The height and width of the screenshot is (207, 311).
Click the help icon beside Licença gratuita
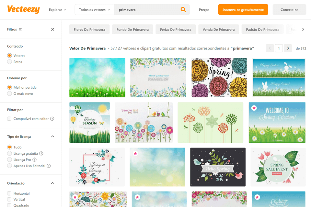42,153
